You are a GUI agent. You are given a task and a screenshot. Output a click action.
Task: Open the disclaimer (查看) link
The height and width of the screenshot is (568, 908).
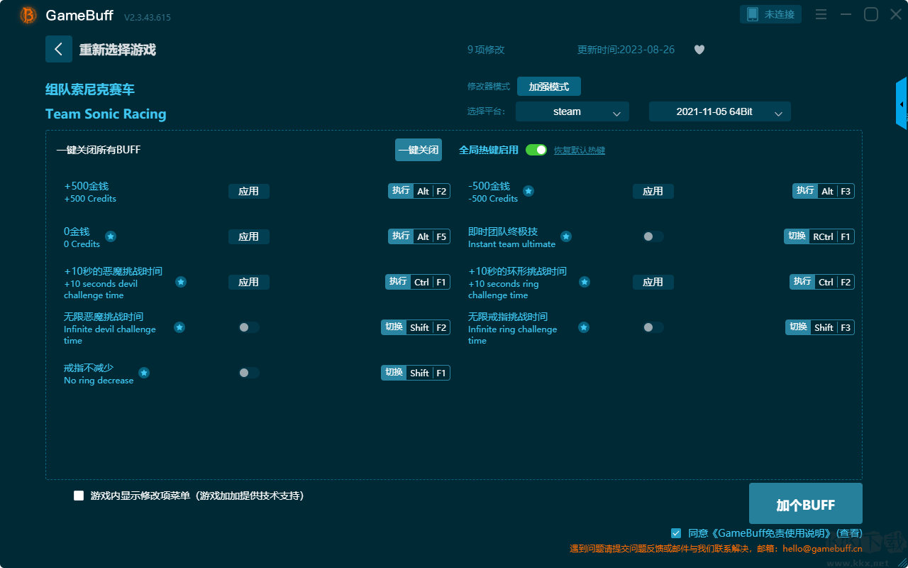click(849, 533)
